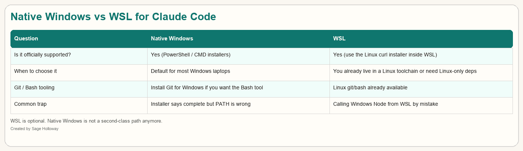Select the 'Question' column header
The image size is (523, 151).
pos(79,38)
